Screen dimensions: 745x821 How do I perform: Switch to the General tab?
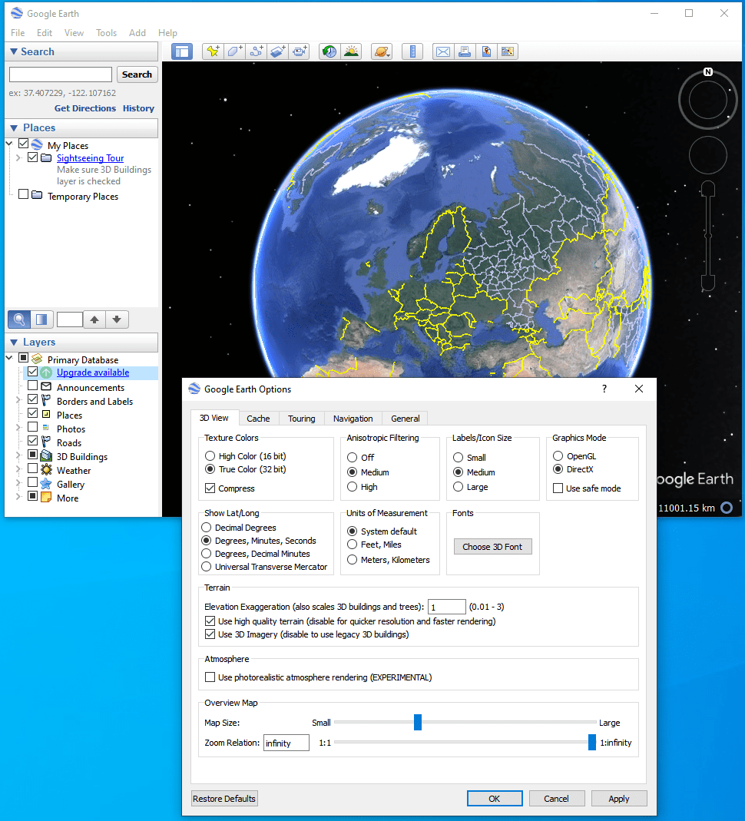click(406, 419)
